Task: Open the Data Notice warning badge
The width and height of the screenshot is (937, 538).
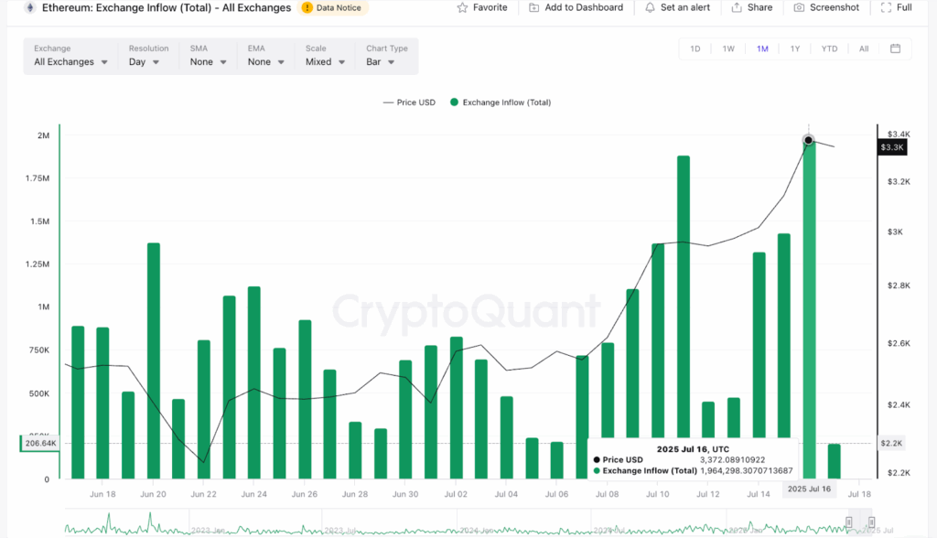Action: [x=332, y=7]
